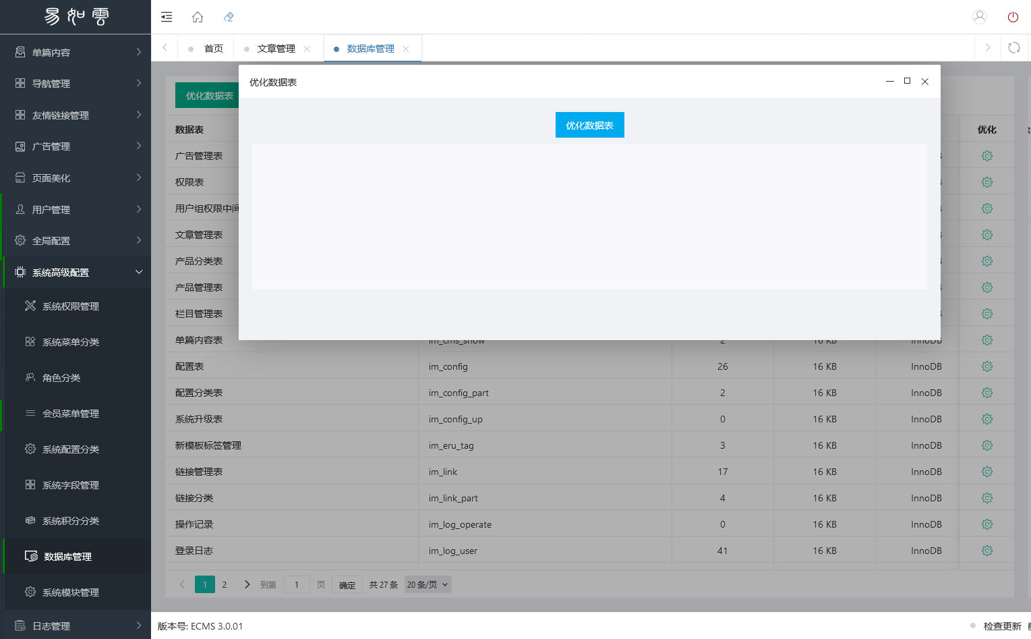
Task: Click optimize gear icon for im_link row
Action: [986, 472]
